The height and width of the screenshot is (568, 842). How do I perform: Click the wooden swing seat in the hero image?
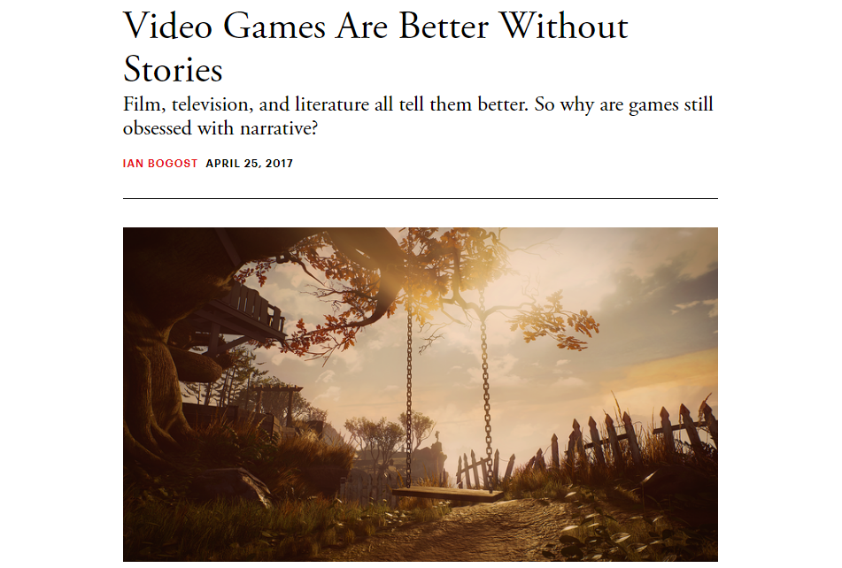pos(447,494)
